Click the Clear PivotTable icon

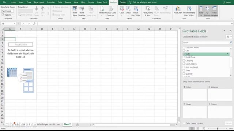pos(122,9)
